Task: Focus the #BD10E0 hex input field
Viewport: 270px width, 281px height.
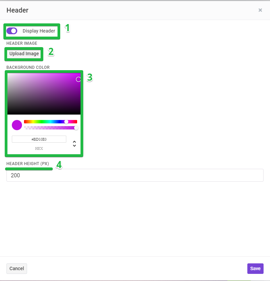Action: [39, 139]
